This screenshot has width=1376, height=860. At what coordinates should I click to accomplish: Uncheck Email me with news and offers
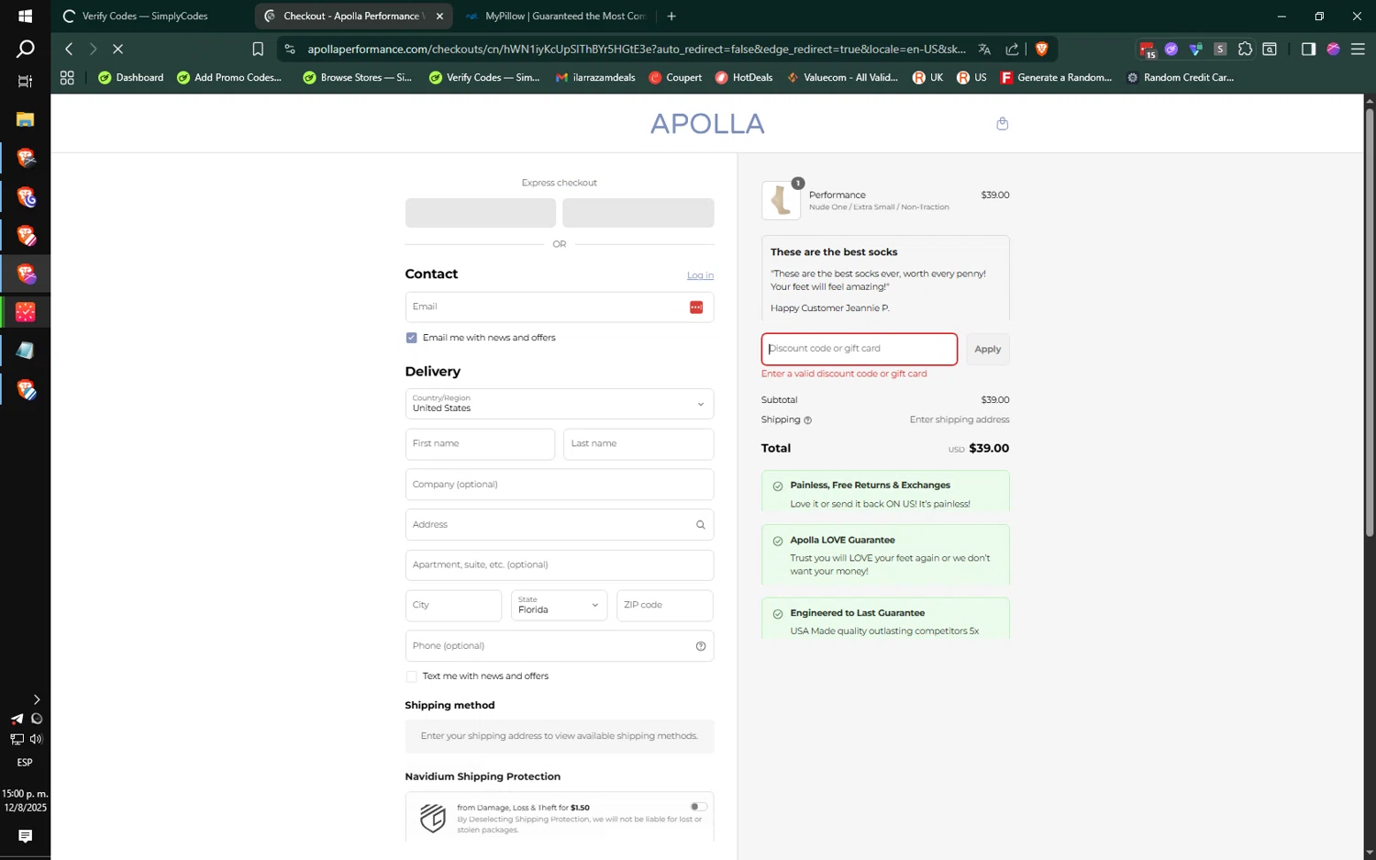[411, 338]
